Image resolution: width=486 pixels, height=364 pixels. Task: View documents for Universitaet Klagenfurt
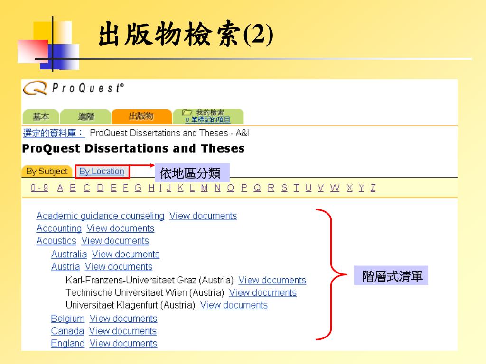pos(234,305)
